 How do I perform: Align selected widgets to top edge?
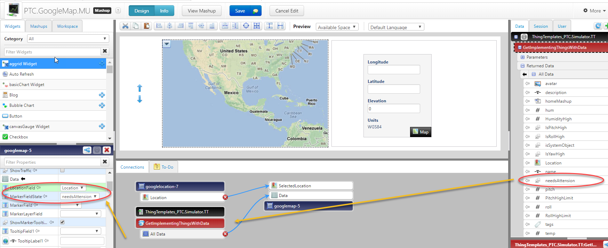(191, 26)
